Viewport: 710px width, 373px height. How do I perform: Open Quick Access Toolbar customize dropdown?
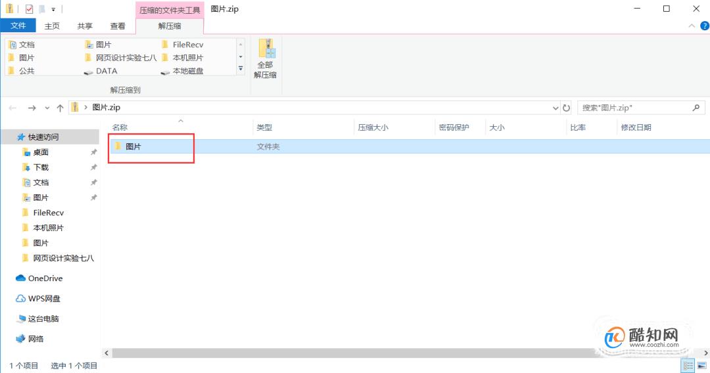pyautogui.click(x=53, y=9)
